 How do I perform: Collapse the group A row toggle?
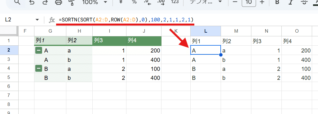coord(38,51)
